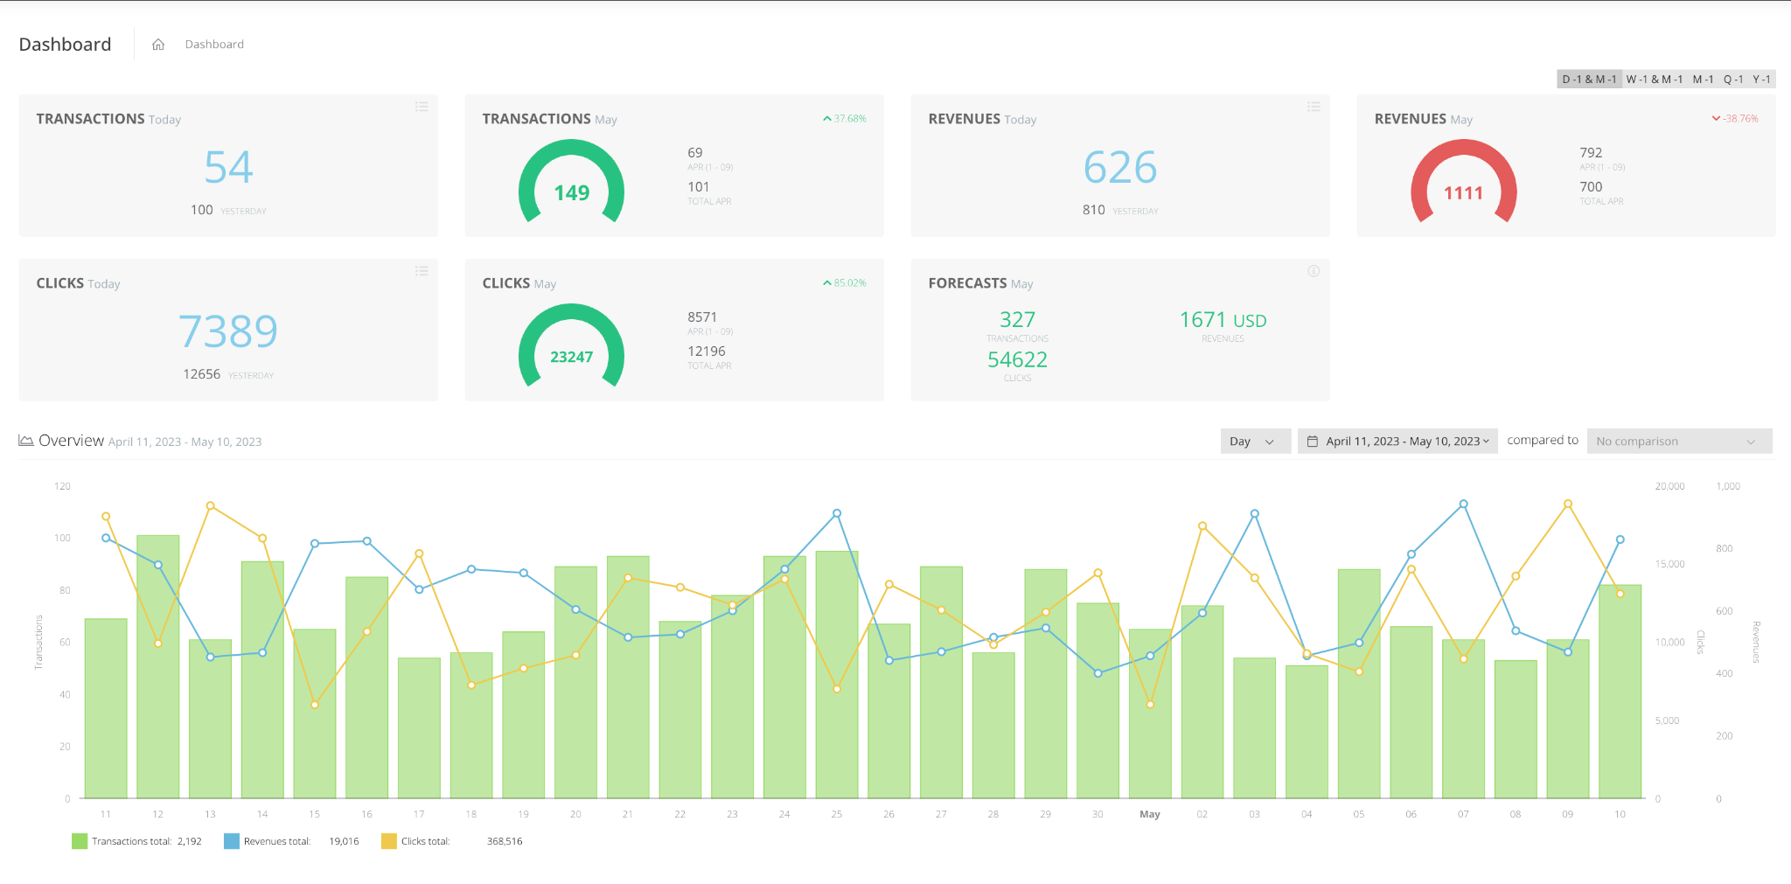The image size is (1791, 884).
Task: Click yesterday clicks value 12656
Action: (202, 374)
